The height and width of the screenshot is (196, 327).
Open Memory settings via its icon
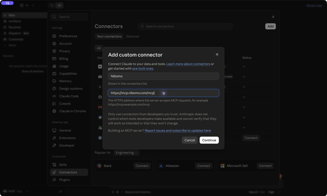54,81
